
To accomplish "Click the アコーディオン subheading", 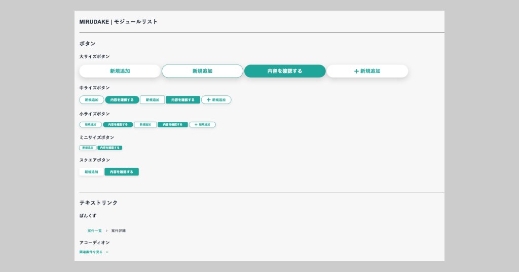I will (94, 243).
